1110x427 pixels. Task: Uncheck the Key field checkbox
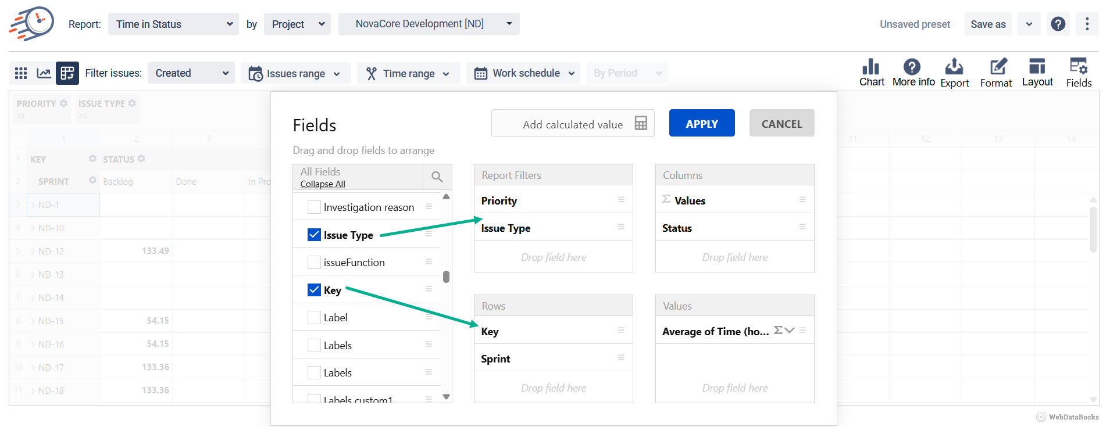pos(314,290)
